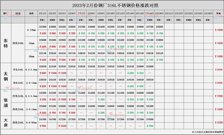Click the price '32800'
The image size is (224, 135).
coord(140,27)
